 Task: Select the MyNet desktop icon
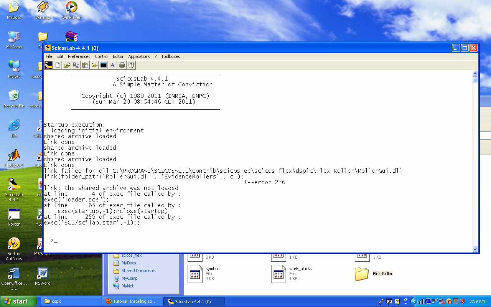(x=14, y=69)
